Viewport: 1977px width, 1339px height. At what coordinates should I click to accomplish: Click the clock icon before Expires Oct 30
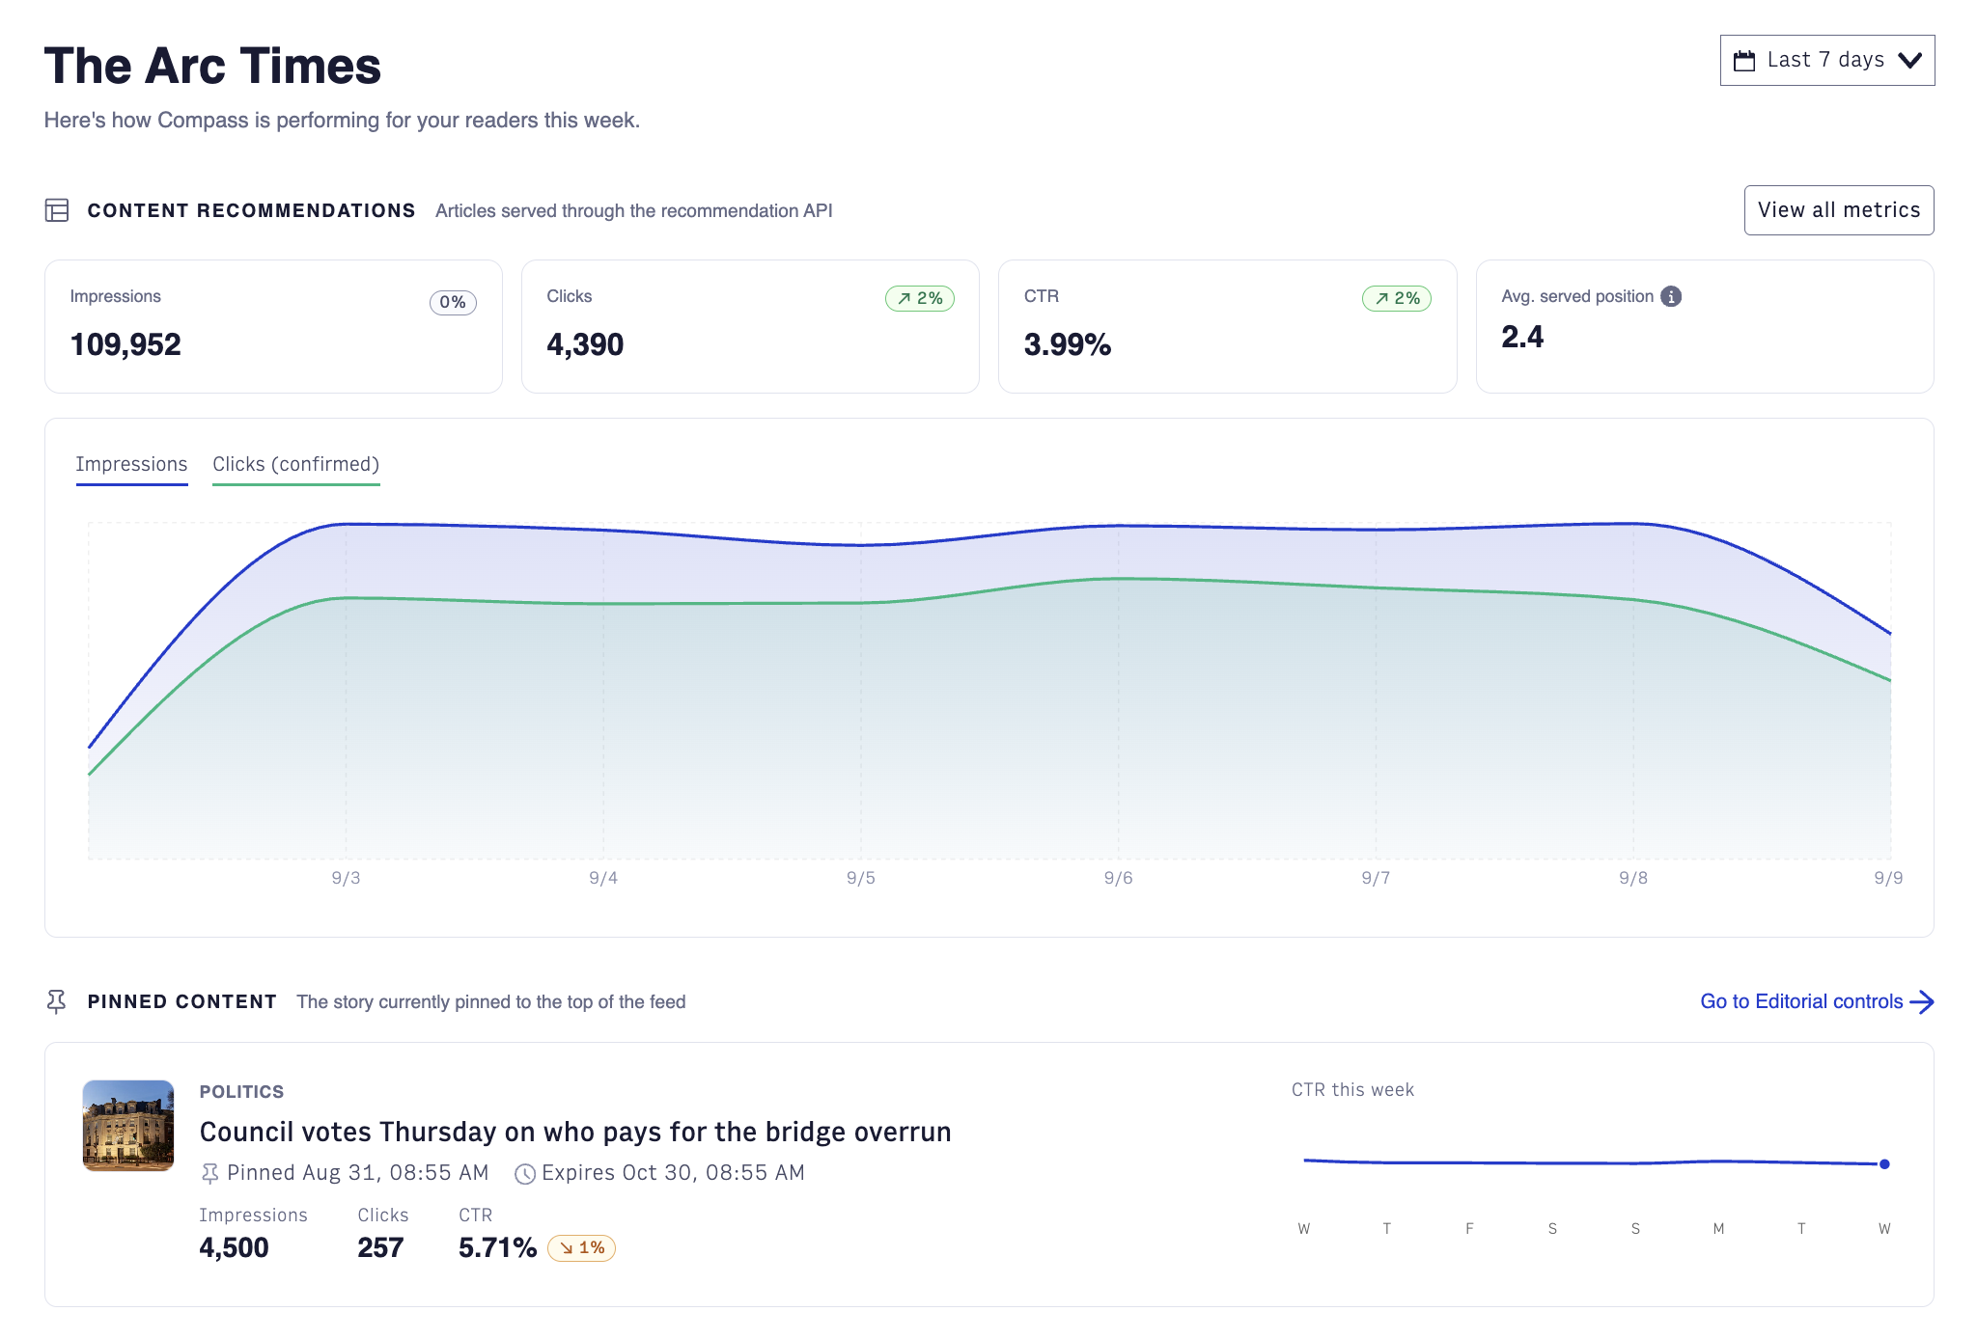click(525, 1173)
